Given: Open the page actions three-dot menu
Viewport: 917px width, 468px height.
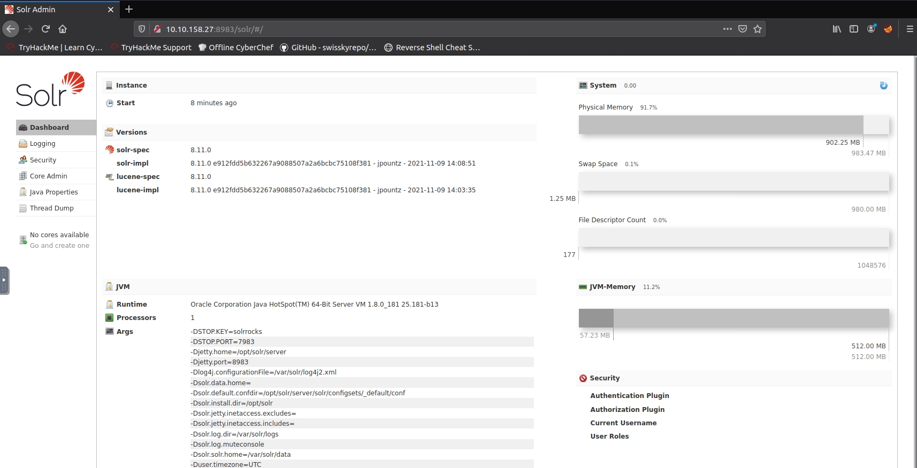Looking at the screenshot, I should 727,29.
